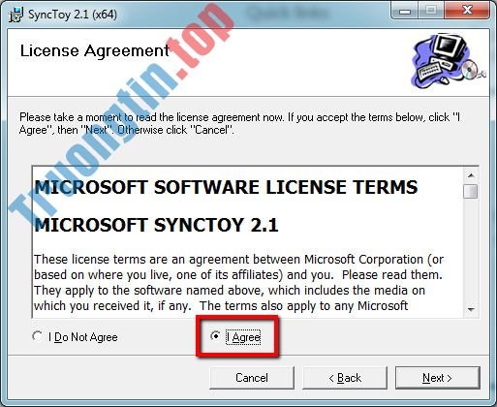The height and width of the screenshot is (407, 497).
Task: Click inside the license terms paragraph text
Action: click(238, 283)
